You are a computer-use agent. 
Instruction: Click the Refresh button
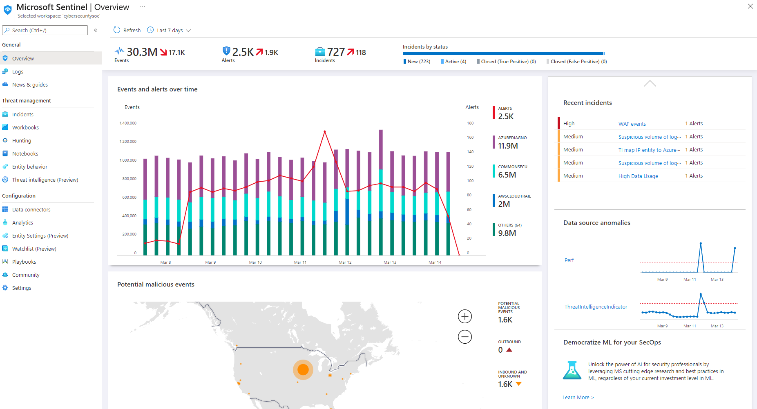click(x=127, y=30)
